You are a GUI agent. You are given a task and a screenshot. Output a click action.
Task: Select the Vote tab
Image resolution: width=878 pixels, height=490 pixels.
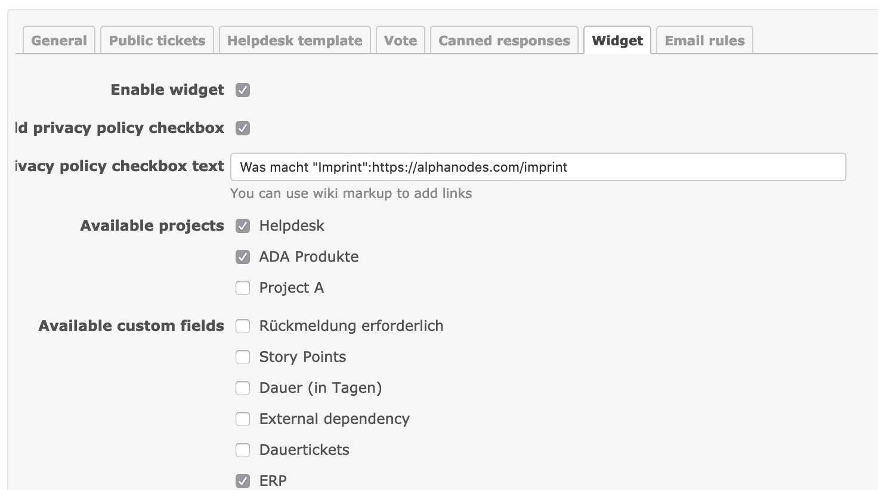(x=400, y=41)
